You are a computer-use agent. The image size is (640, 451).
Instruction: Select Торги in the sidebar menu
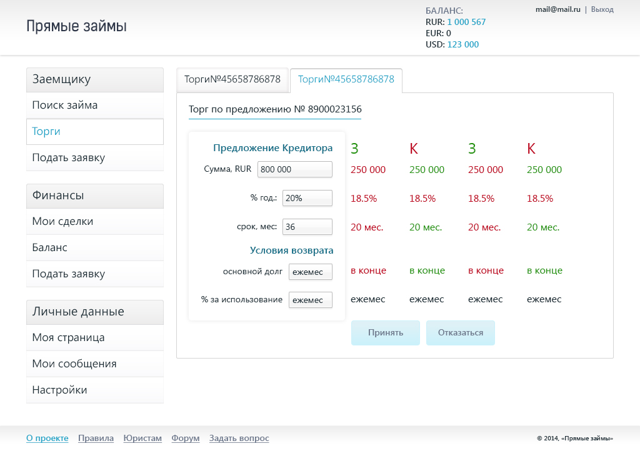pos(95,131)
